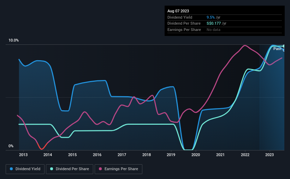The image size is (290, 179).
Task: Click the S$0.177 dividend per share value
Action: click(x=214, y=24)
